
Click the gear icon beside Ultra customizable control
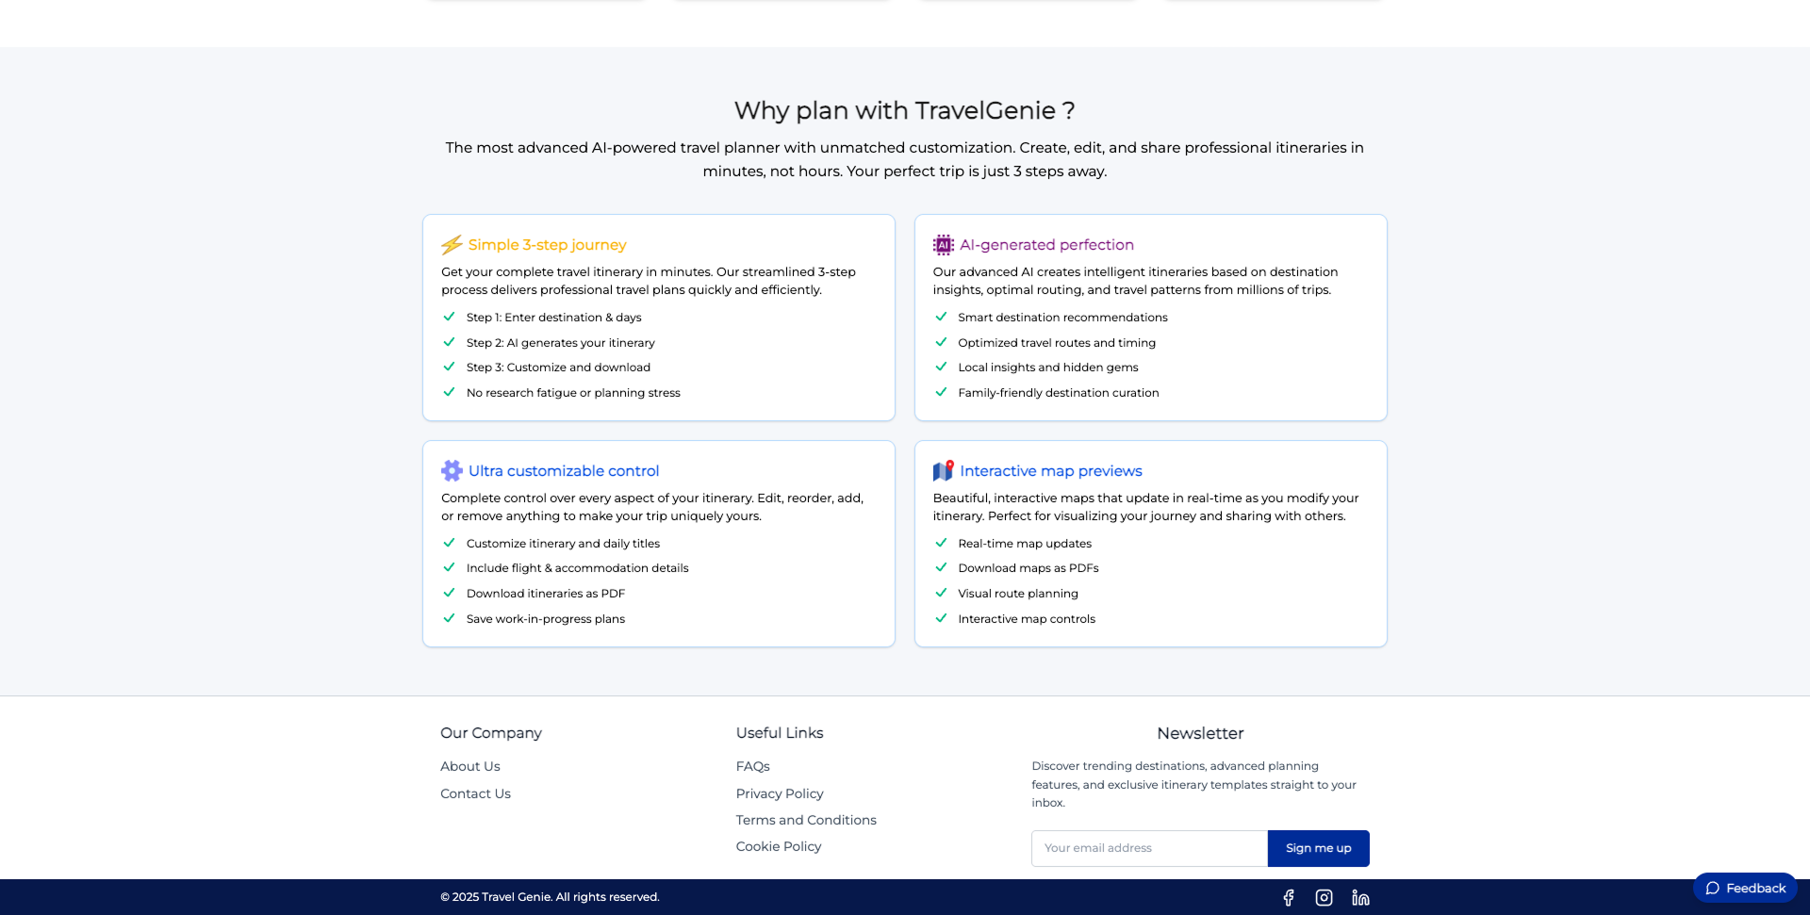click(452, 471)
